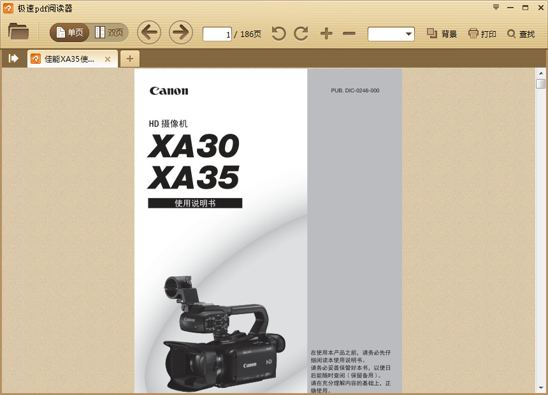Click the page number input field
548x395 pixels.
pos(217,34)
